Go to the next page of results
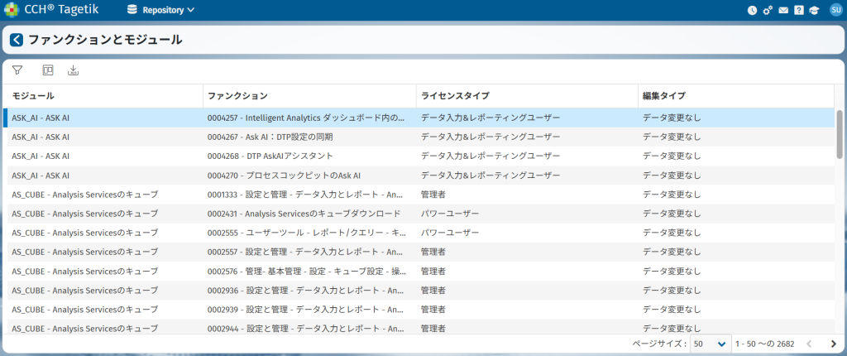The height and width of the screenshot is (356, 847). point(833,344)
